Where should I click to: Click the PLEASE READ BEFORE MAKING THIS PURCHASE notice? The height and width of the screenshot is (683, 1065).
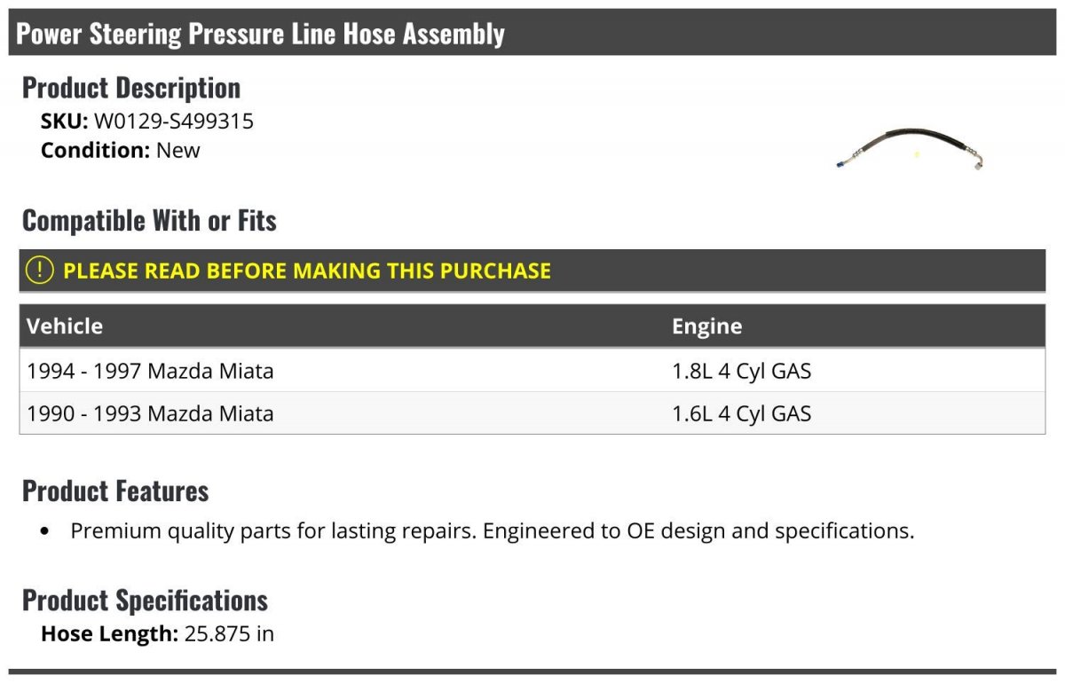307,271
